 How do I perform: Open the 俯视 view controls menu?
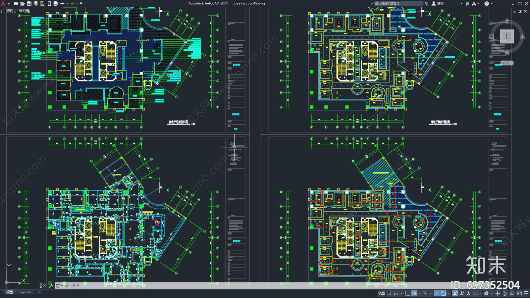[10, 11]
